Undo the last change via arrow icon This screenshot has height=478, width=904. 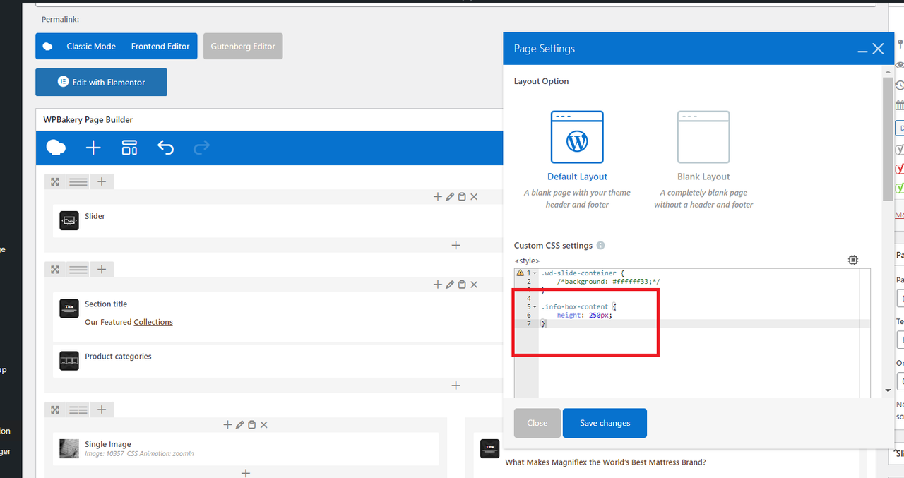[165, 148]
